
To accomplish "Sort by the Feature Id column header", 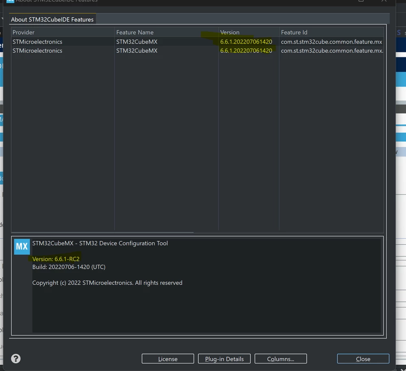I will [332, 33].
